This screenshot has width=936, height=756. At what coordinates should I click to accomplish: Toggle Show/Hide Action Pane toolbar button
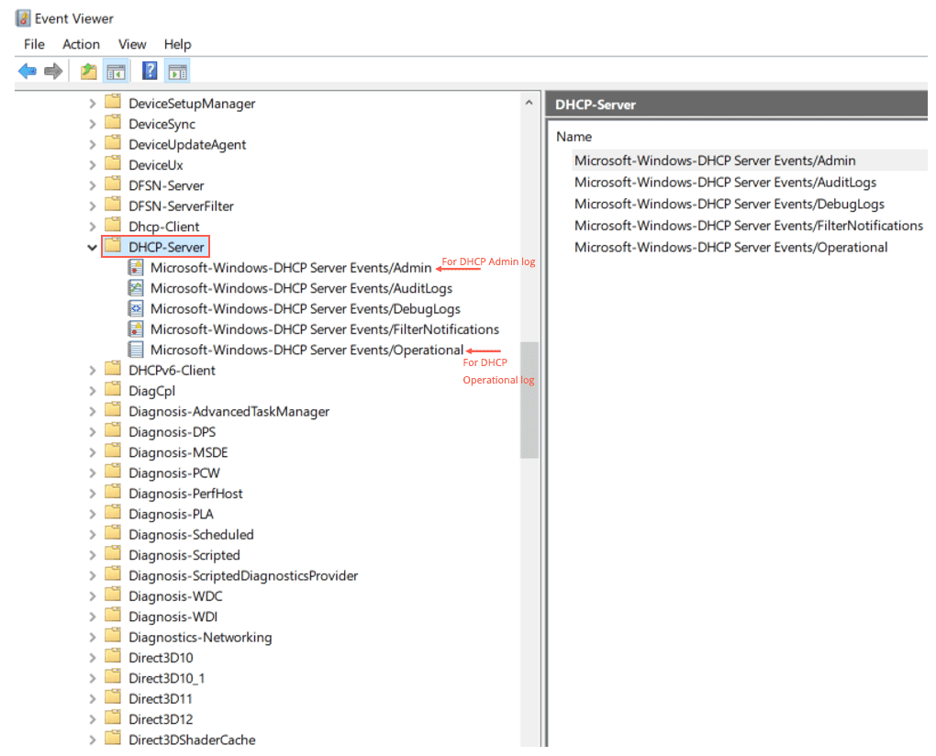(x=177, y=72)
